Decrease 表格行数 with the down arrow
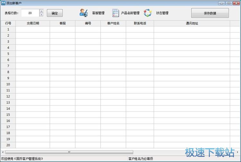The image size is (241, 162). click(x=41, y=15)
